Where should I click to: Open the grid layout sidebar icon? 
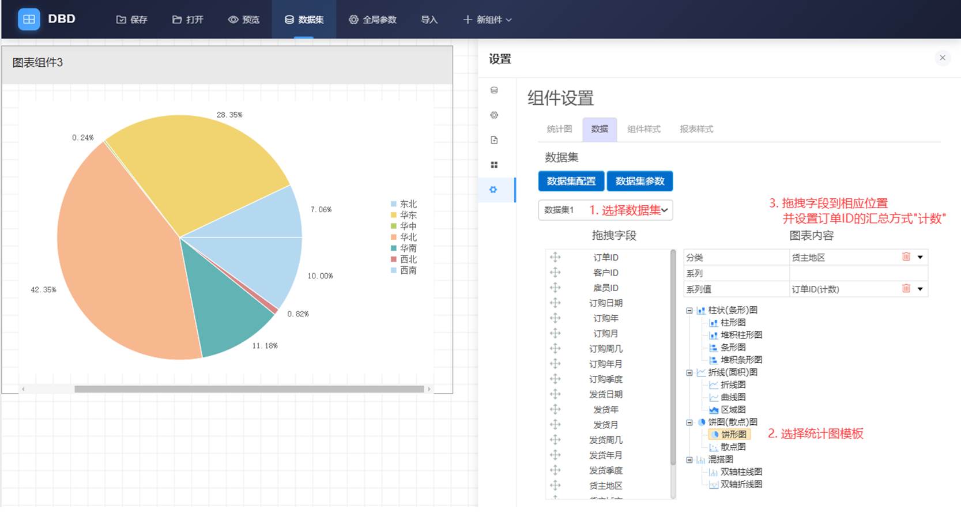pyautogui.click(x=494, y=165)
